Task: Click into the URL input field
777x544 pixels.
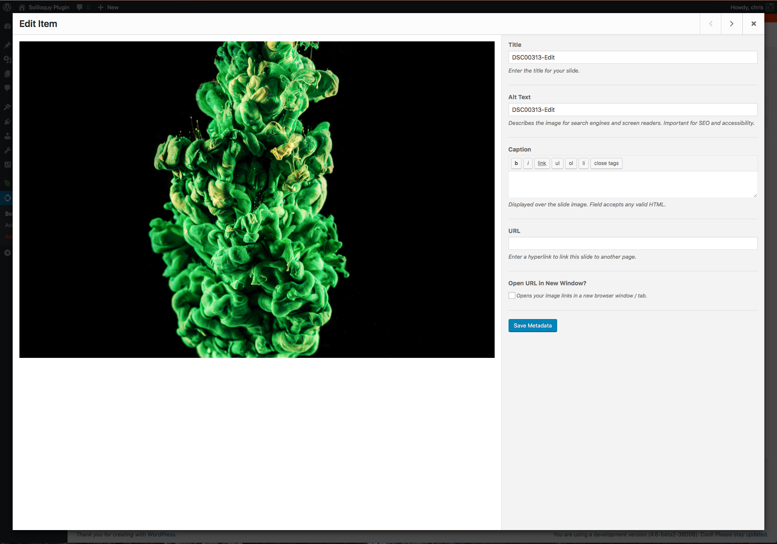Action: pos(632,243)
